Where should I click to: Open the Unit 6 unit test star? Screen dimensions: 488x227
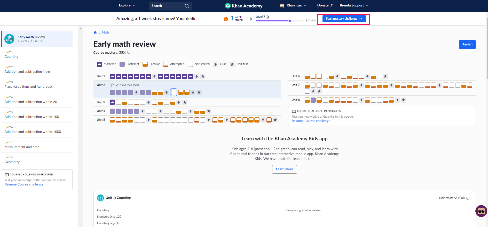(385, 76)
